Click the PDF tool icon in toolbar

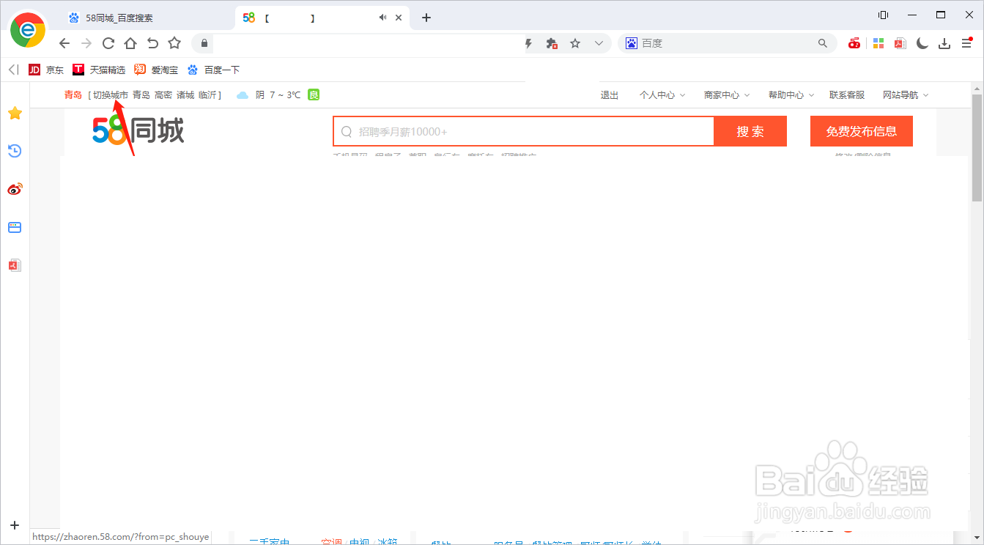coord(900,43)
